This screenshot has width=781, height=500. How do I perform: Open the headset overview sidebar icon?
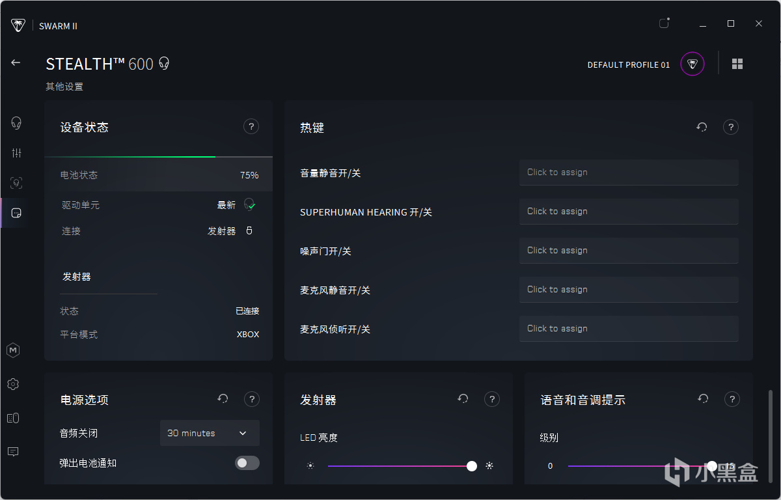click(16, 122)
